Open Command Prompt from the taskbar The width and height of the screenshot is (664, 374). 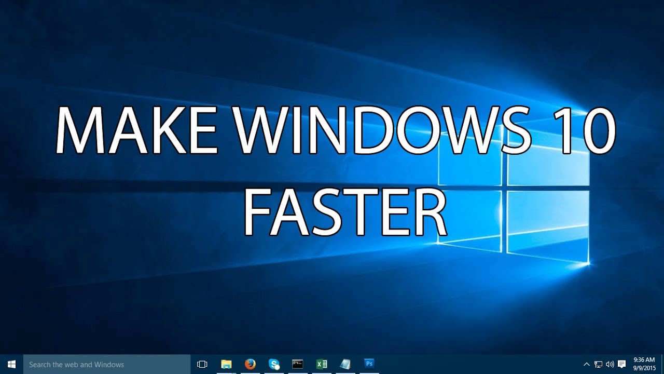pos(298,364)
